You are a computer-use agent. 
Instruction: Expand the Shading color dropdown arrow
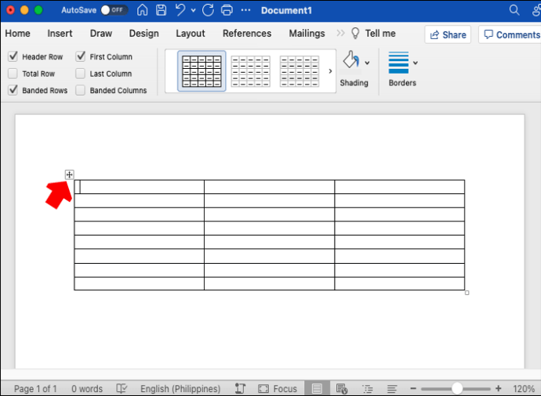pyautogui.click(x=367, y=63)
